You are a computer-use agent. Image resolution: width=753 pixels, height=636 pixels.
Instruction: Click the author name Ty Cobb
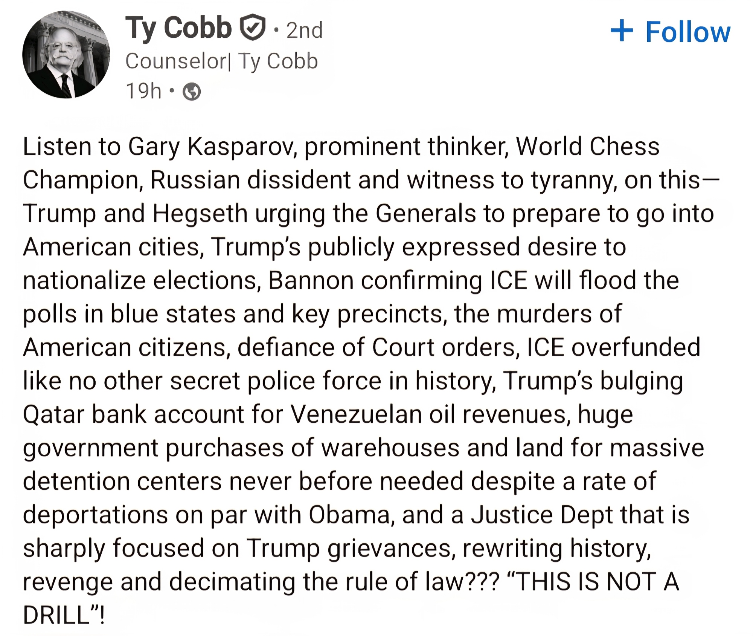pos(178,28)
